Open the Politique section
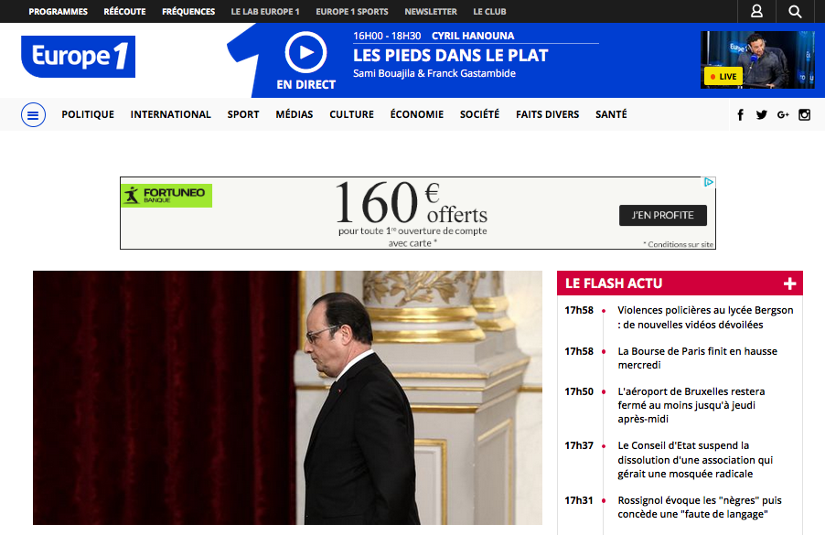Viewport: 825px width, 535px height. pyautogui.click(x=88, y=114)
